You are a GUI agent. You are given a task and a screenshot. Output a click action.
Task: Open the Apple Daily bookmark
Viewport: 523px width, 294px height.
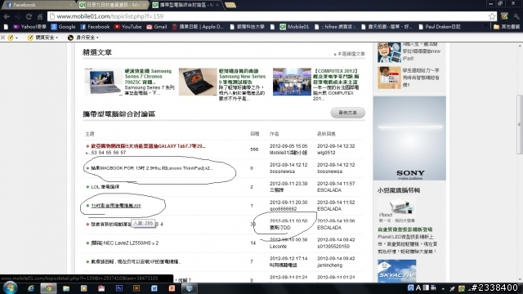coord(198,27)
